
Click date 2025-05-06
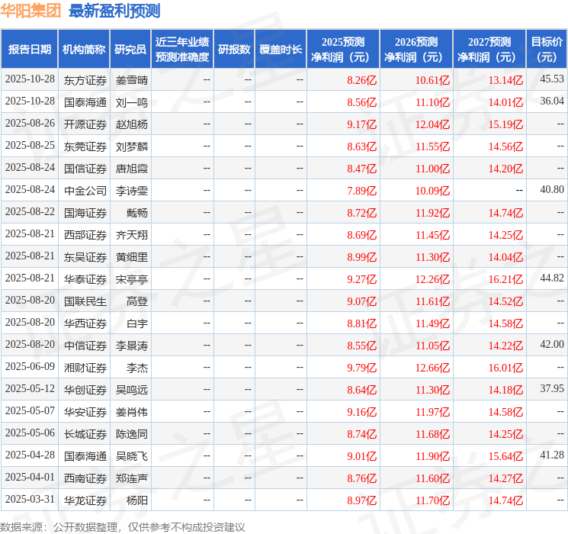(30, 433)
